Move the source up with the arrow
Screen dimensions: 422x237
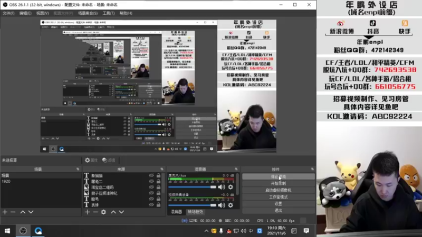coord(113,212)
